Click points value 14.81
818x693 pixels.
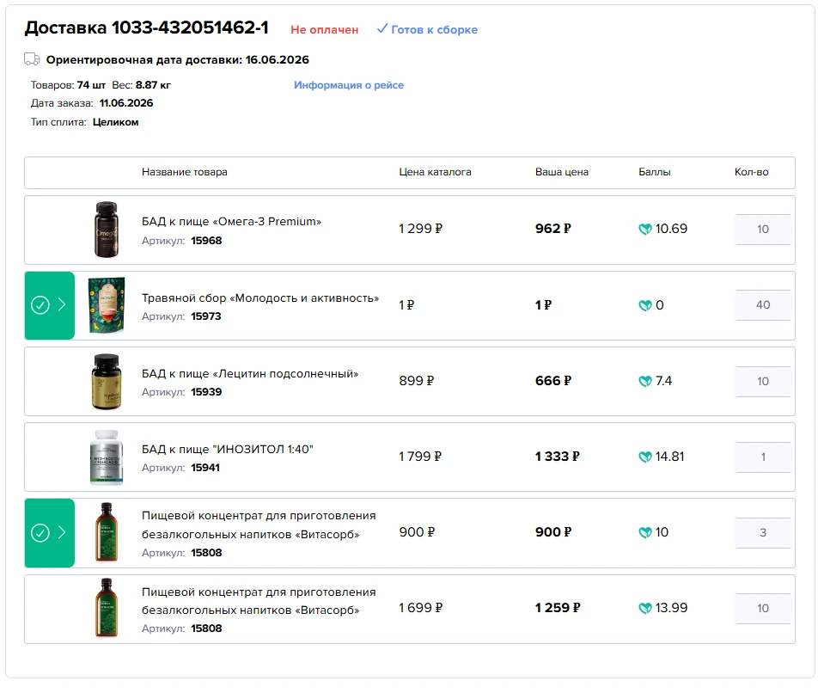[x=670, y=457]
